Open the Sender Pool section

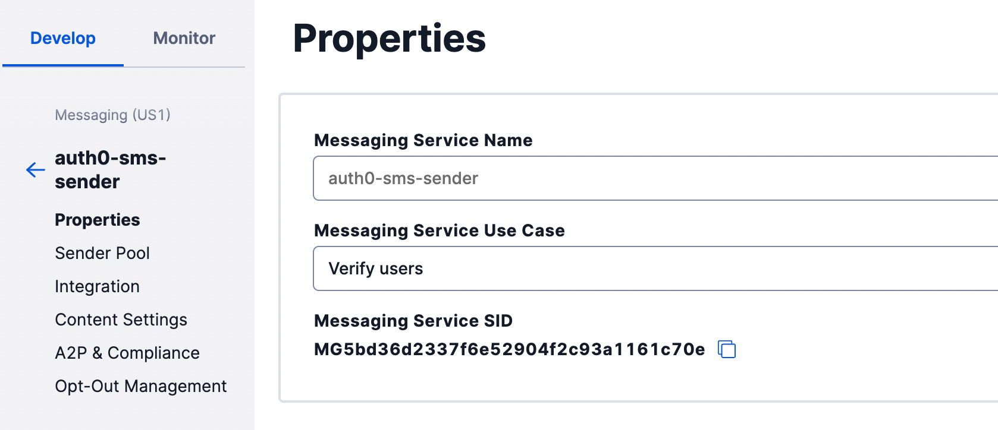coord(102,253)
